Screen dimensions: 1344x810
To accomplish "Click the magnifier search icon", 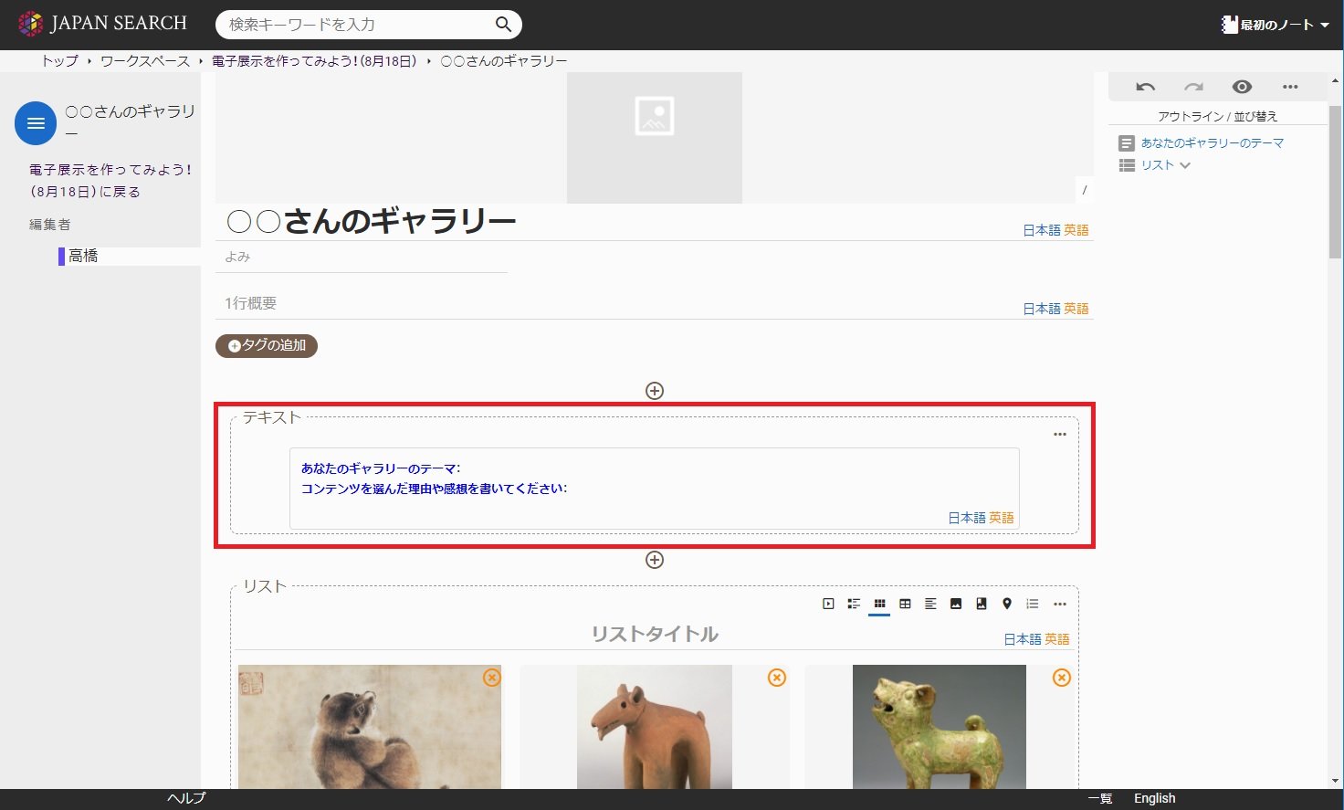I will [503, 25].
